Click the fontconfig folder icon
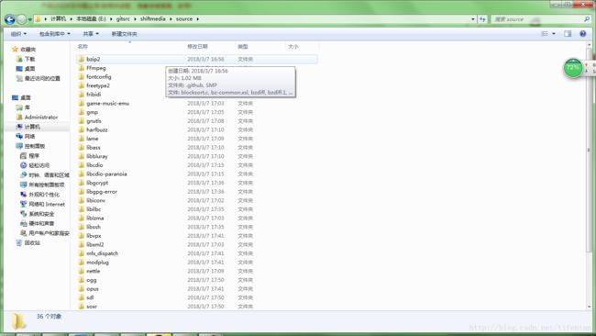Image resolution: width=596 pixels, height=336 pixels. pos(82,77)
